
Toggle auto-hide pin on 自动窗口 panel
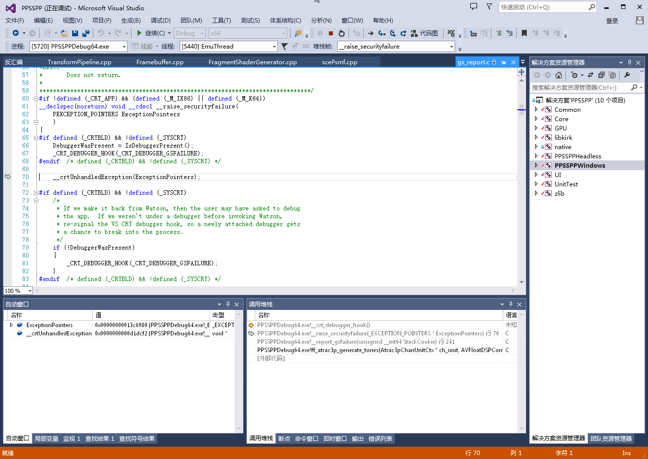pos(228,304)
